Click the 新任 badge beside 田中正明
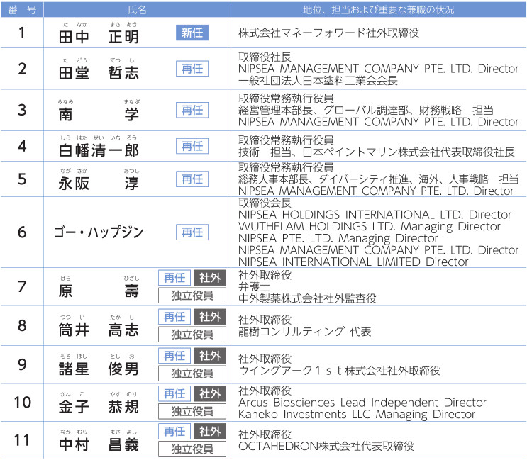 click(192, 33)
